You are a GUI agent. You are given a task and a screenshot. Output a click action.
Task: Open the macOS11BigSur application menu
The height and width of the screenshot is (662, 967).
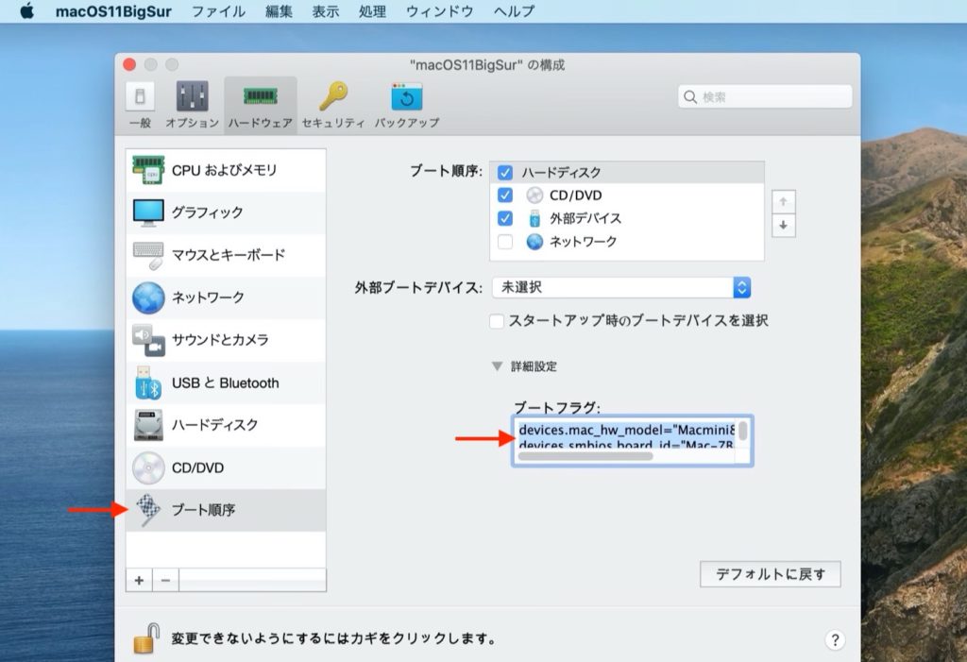113,11
